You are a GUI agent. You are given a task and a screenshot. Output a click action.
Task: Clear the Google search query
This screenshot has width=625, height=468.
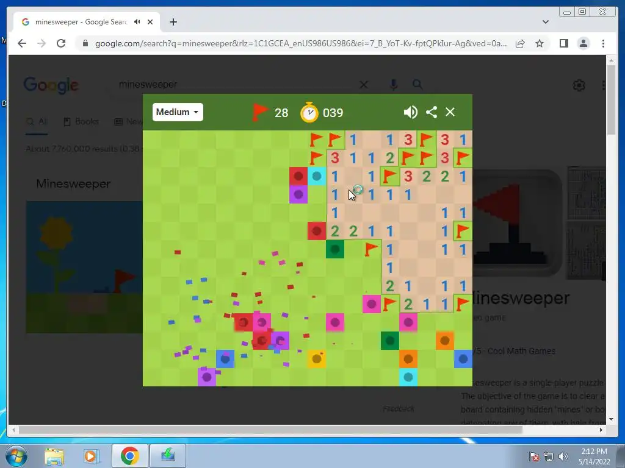(x=364, y=84)
